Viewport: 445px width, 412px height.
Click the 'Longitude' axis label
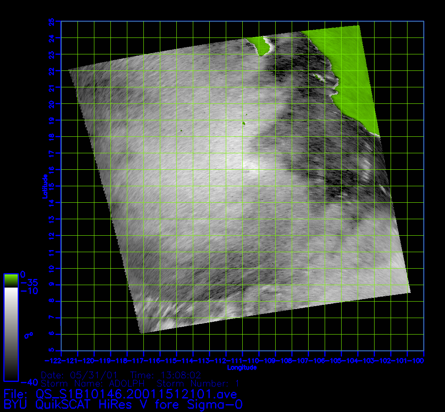242,368
